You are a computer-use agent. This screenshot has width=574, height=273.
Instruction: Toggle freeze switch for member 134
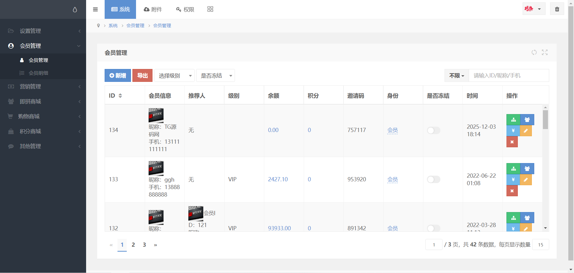pos(433,130)
